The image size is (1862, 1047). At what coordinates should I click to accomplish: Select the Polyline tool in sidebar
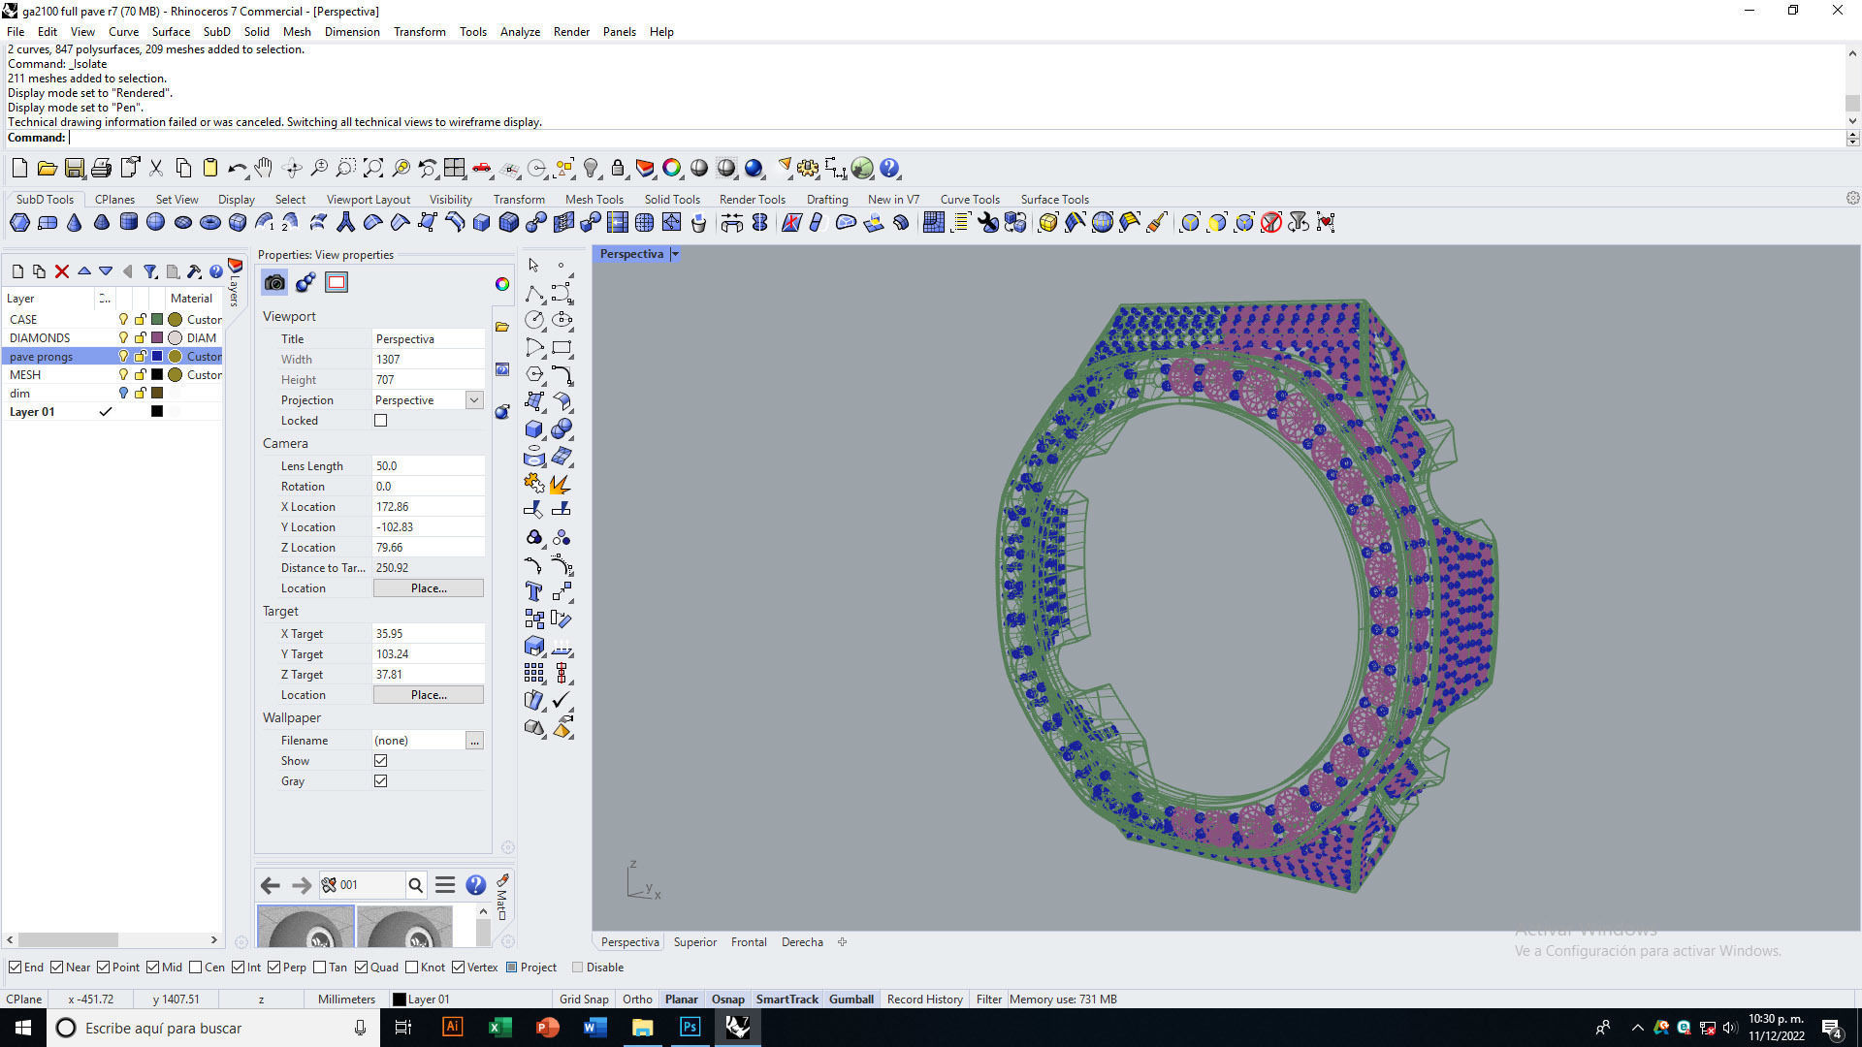[x=534, y=293]
